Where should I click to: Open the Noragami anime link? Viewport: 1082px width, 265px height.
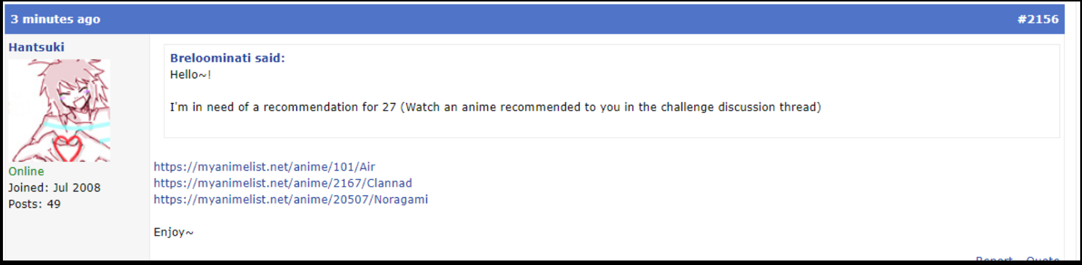tap(291, 200)
